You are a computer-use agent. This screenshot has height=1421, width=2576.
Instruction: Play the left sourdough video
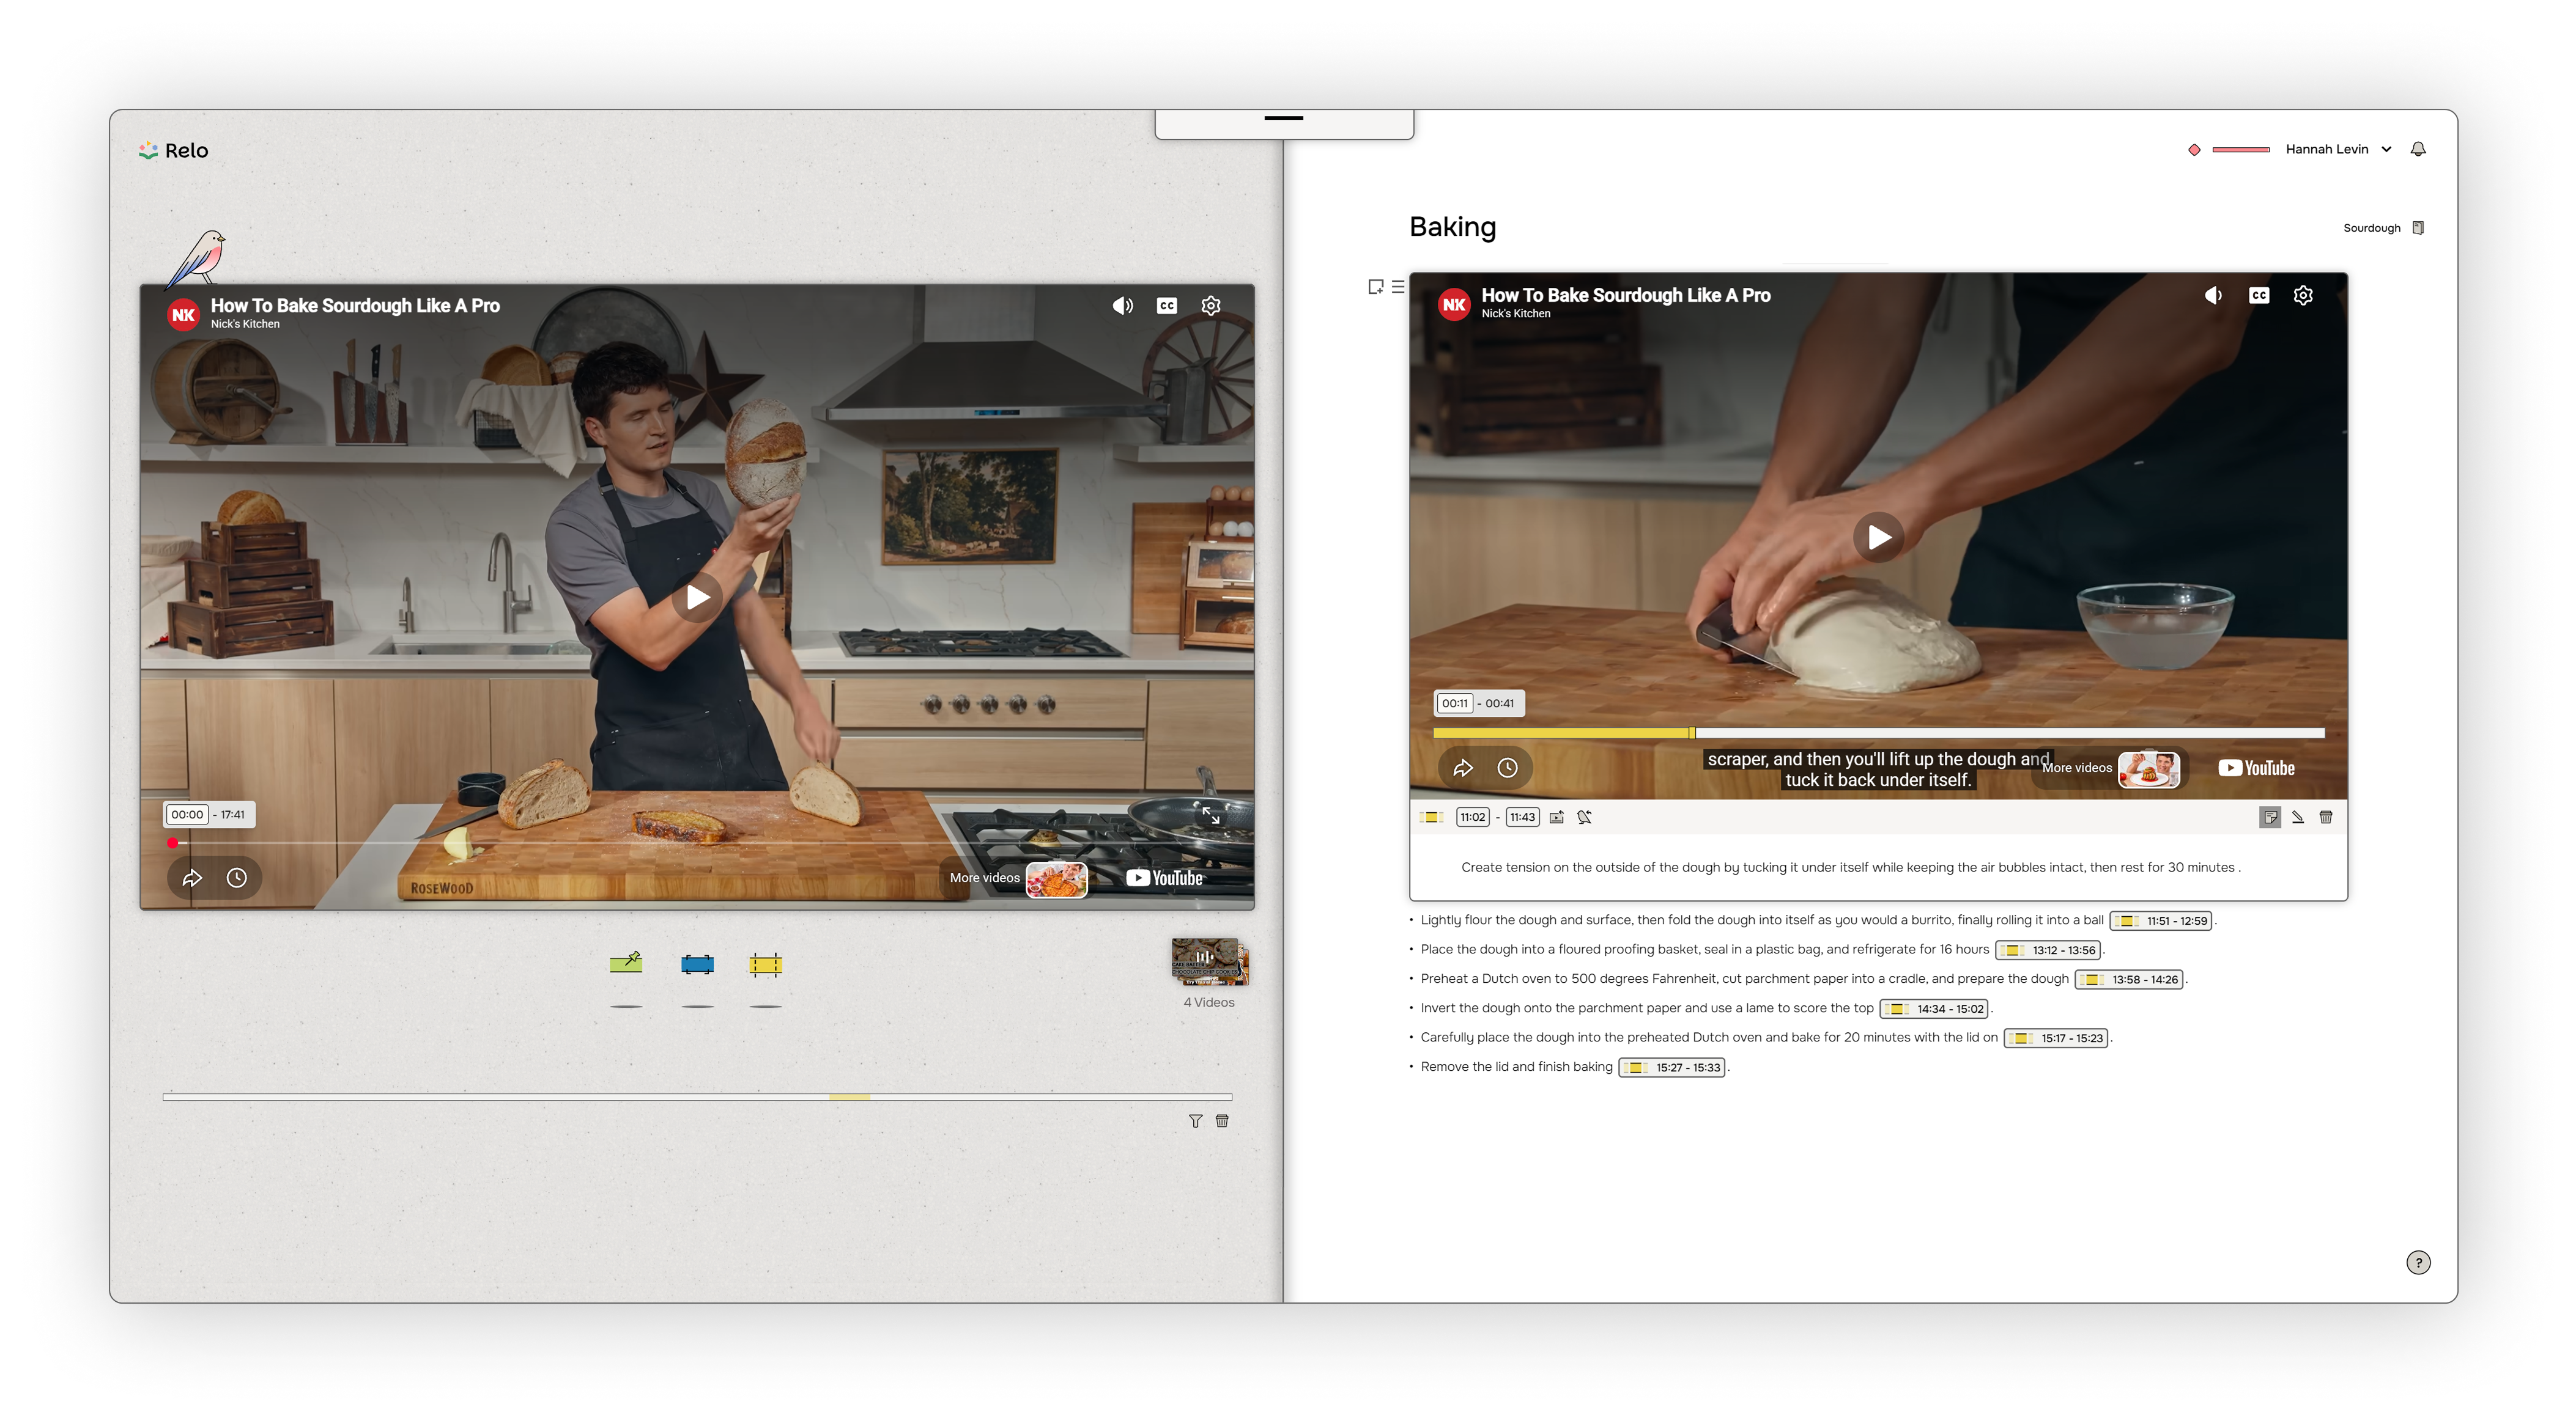click(x=697, y=598)
